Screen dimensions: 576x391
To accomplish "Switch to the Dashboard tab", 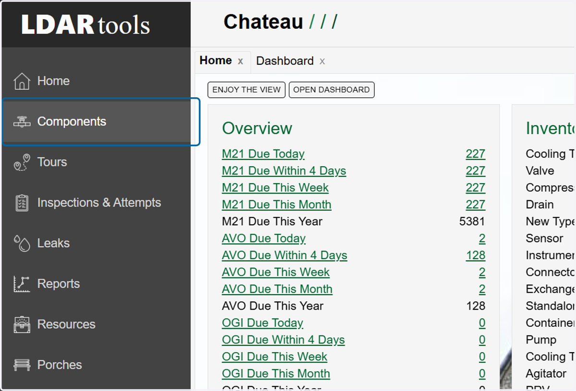I will coord(285,61).
